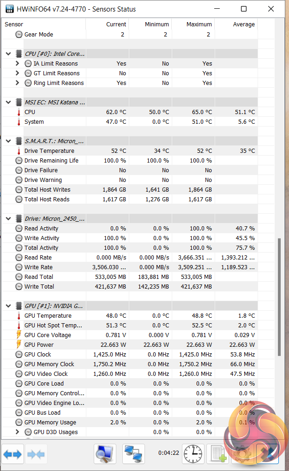Select the Write Rate sensor row
This screenshot has height=471, width=289.
[x=39, y=267]
